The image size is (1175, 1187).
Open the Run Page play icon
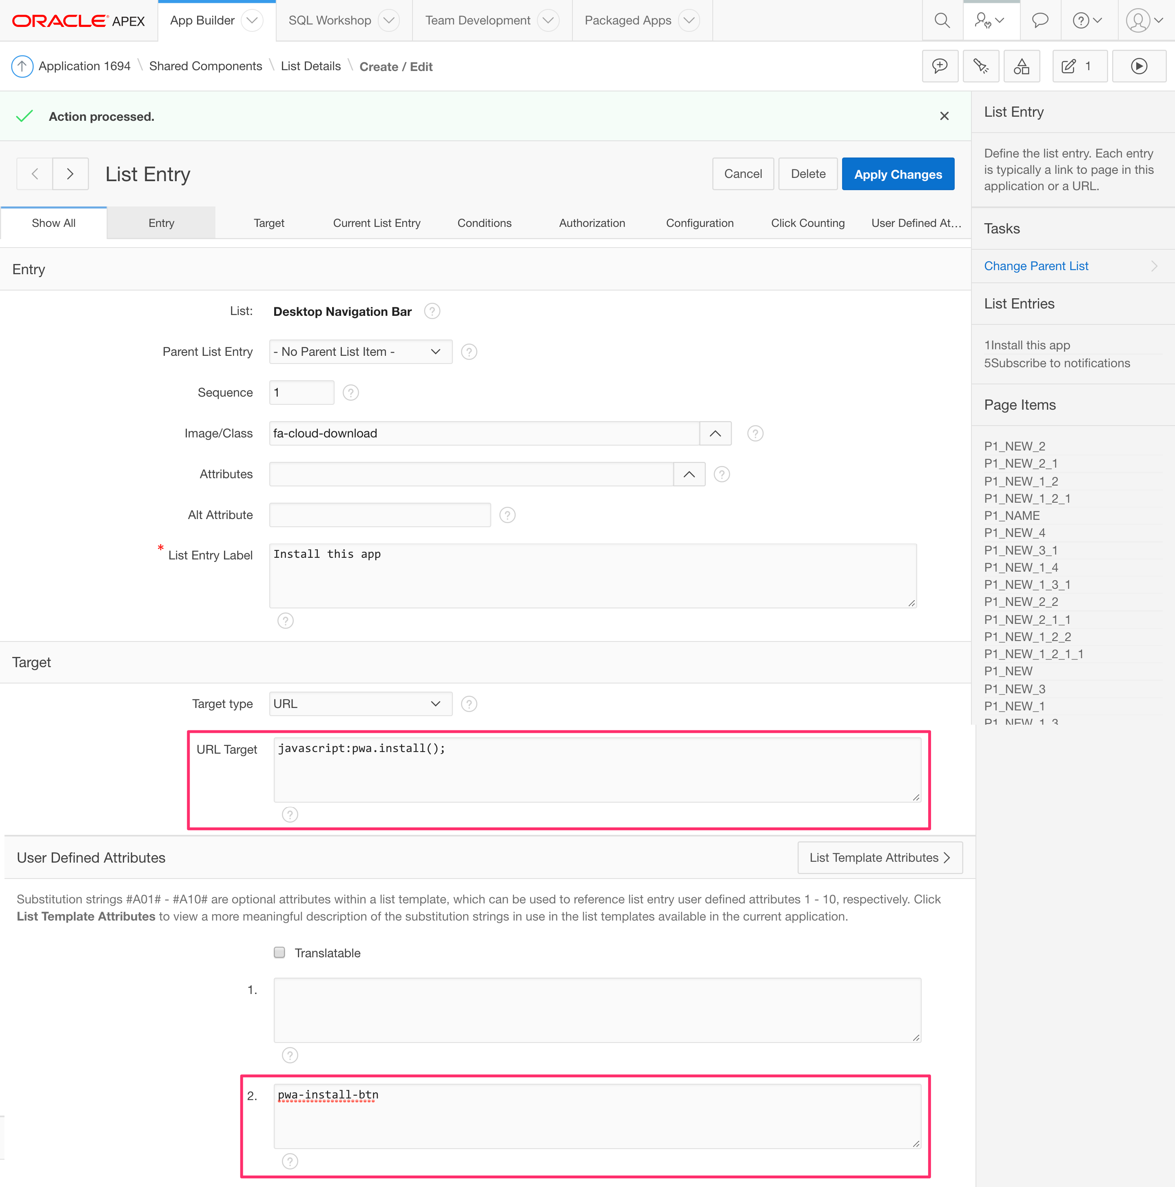1139,67
